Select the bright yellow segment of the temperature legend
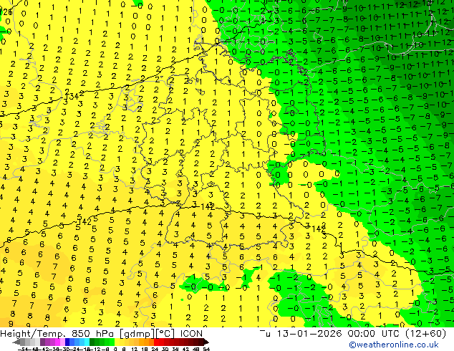 117,342
